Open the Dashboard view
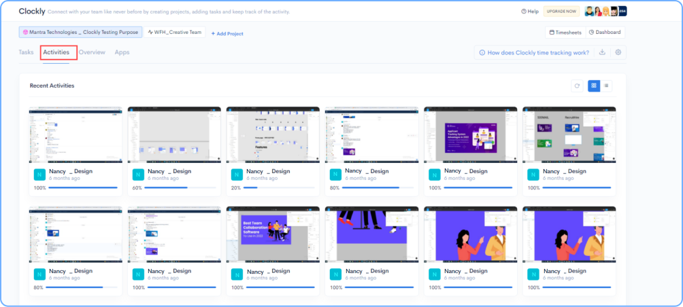 coord(604,32)
